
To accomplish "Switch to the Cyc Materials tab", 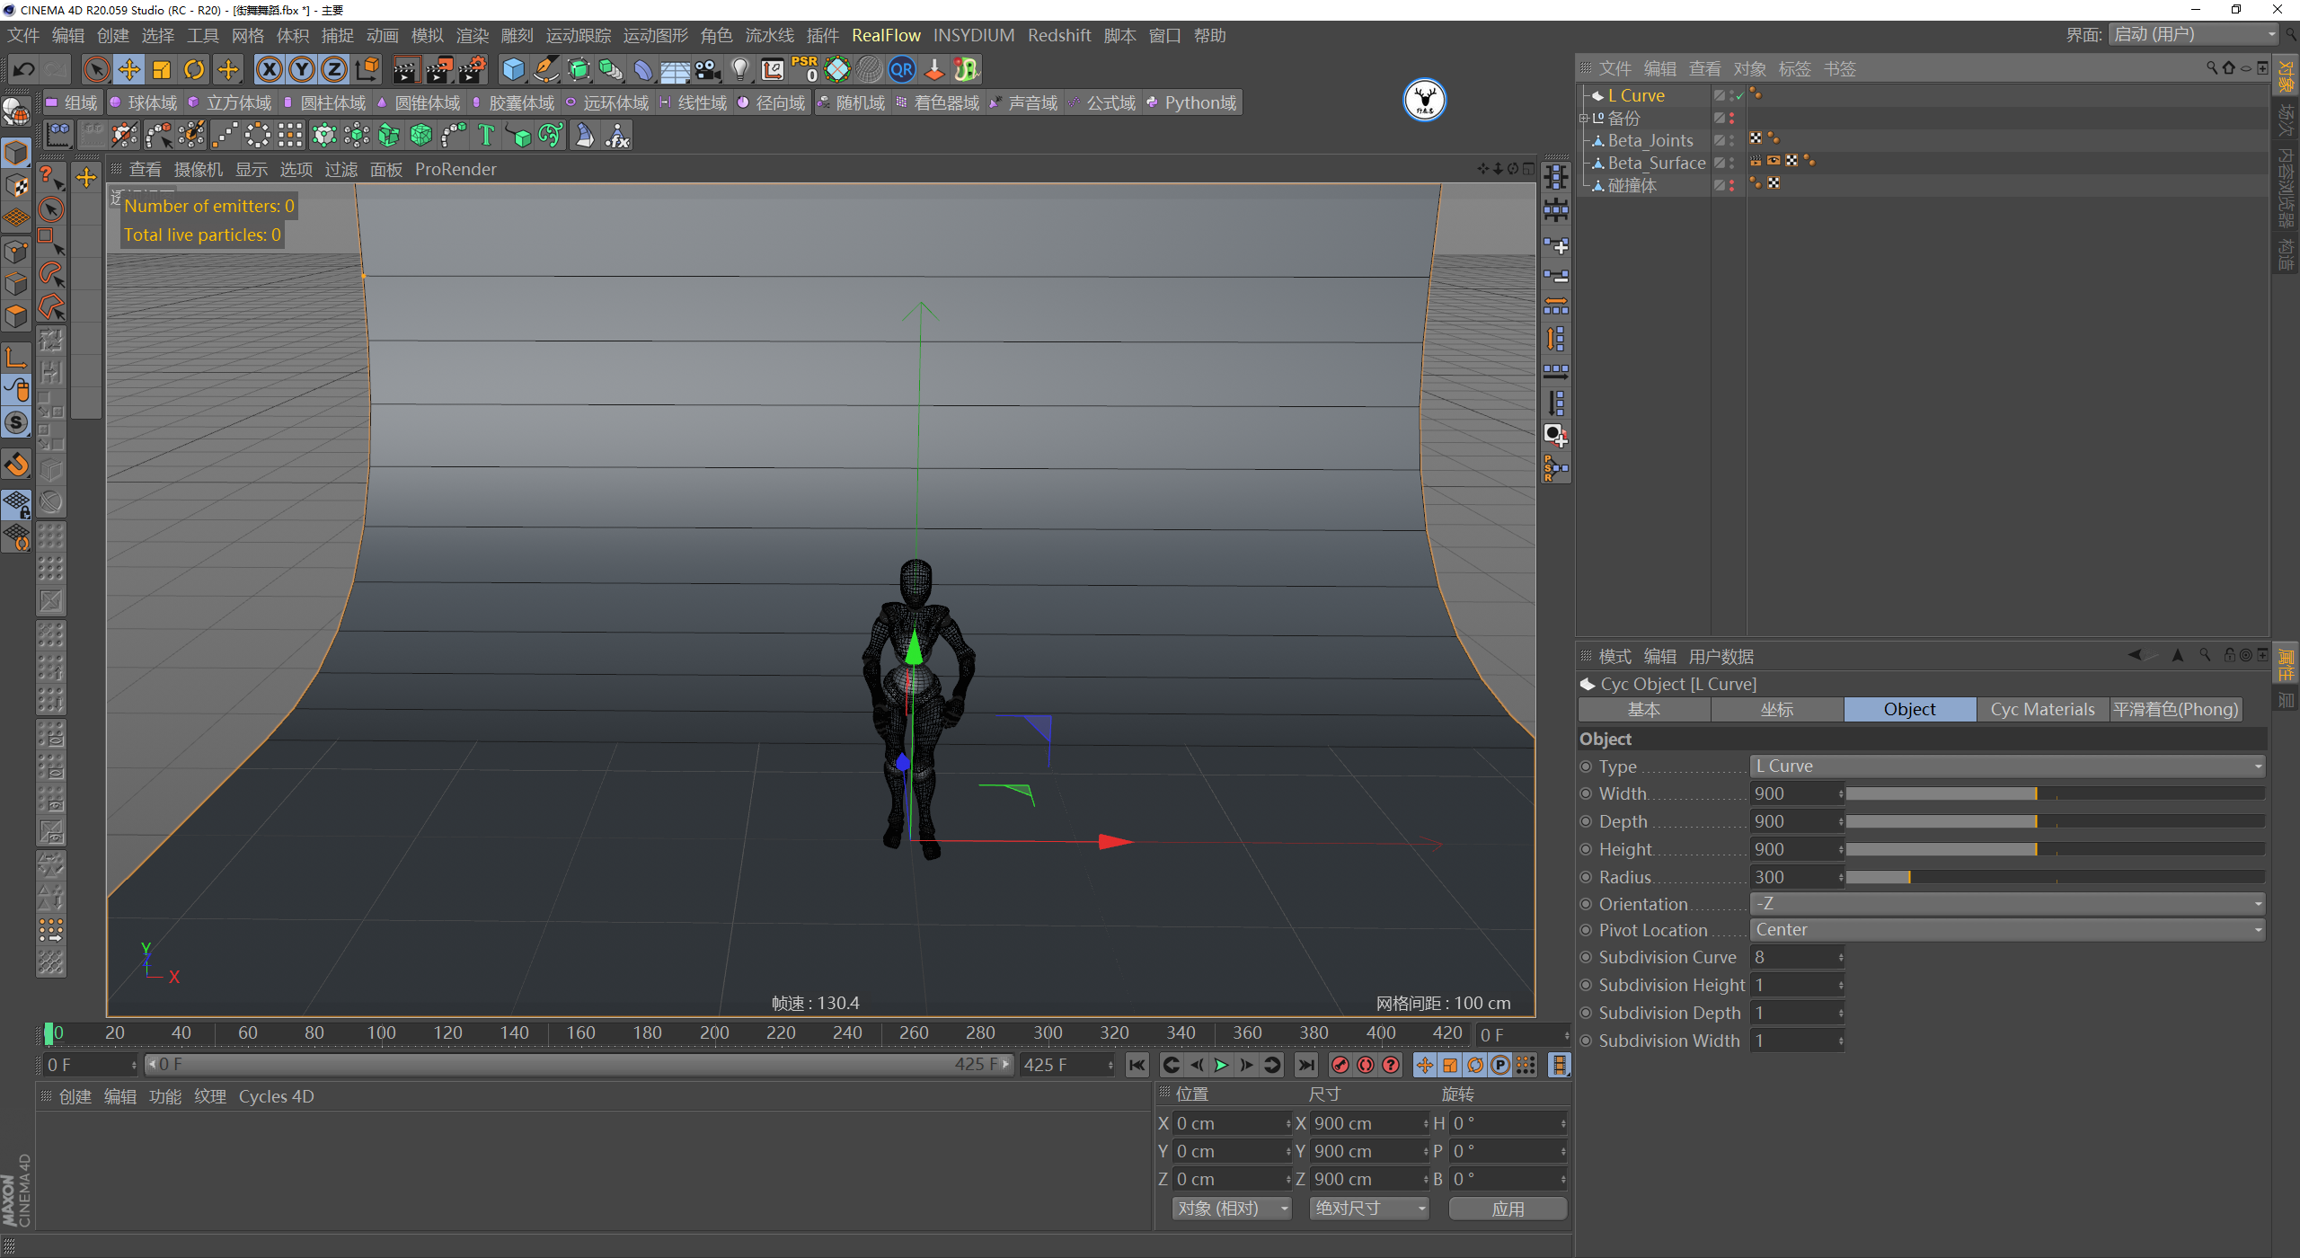I will click(x=2042, y=709).
